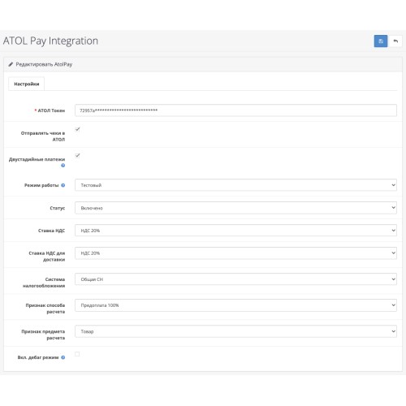Click help icon next to Двустадийные платежи
The width and height of the screenshot is (406, 406).
[x=63, y=166]
